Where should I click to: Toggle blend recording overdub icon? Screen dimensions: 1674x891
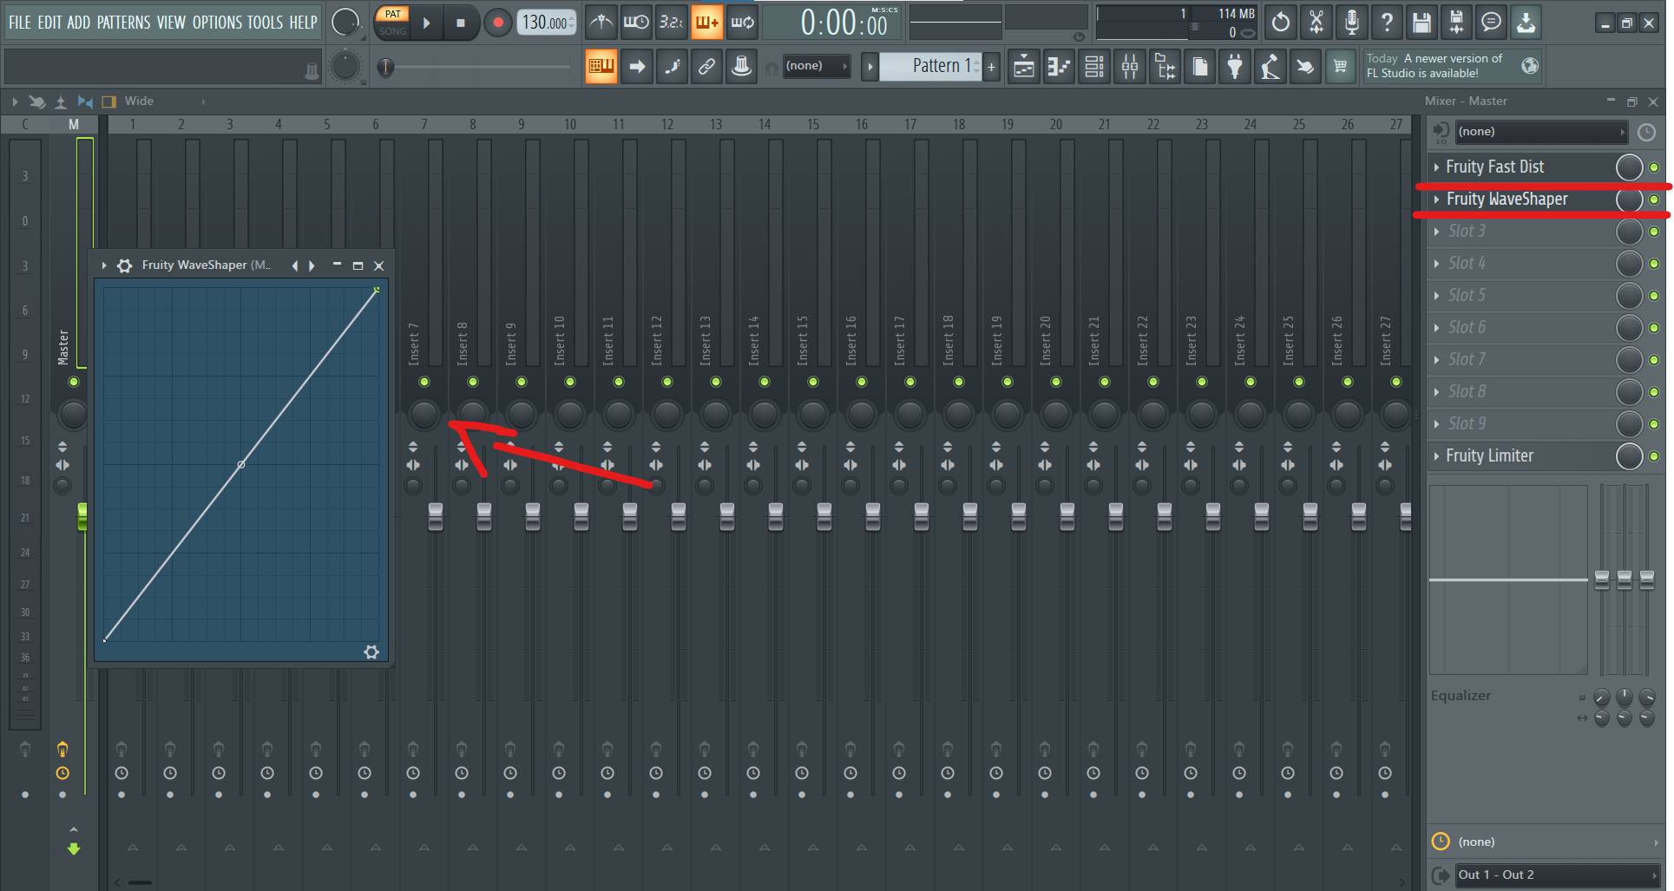click(x=706, y=23)
